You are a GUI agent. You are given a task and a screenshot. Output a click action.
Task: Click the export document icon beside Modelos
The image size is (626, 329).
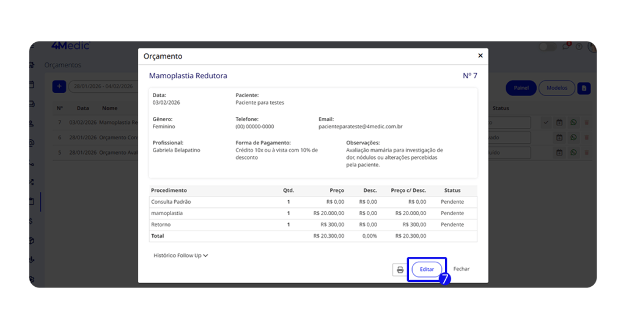pos(584,88)
